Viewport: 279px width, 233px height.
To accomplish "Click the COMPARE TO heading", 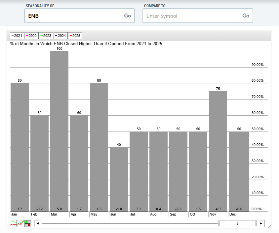I will coord(155,6).
